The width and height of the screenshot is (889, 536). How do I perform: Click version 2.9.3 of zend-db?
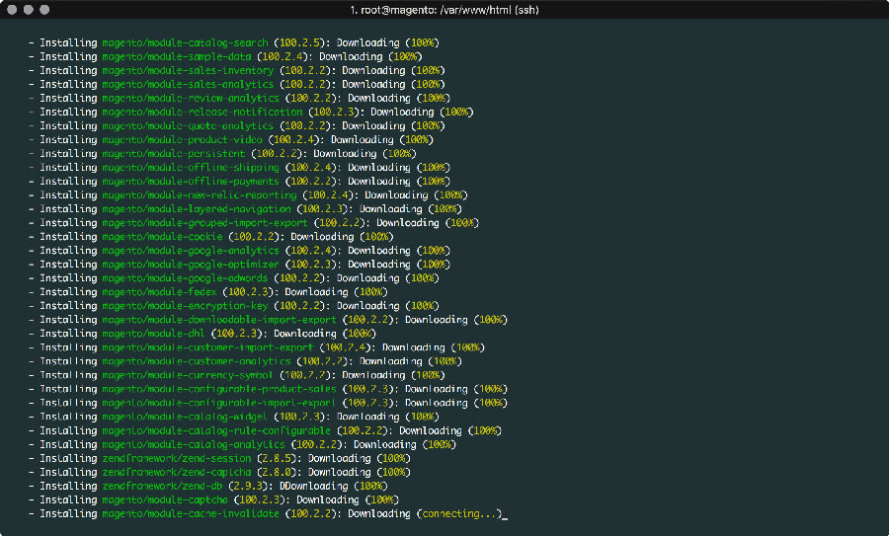pos(248,486)
